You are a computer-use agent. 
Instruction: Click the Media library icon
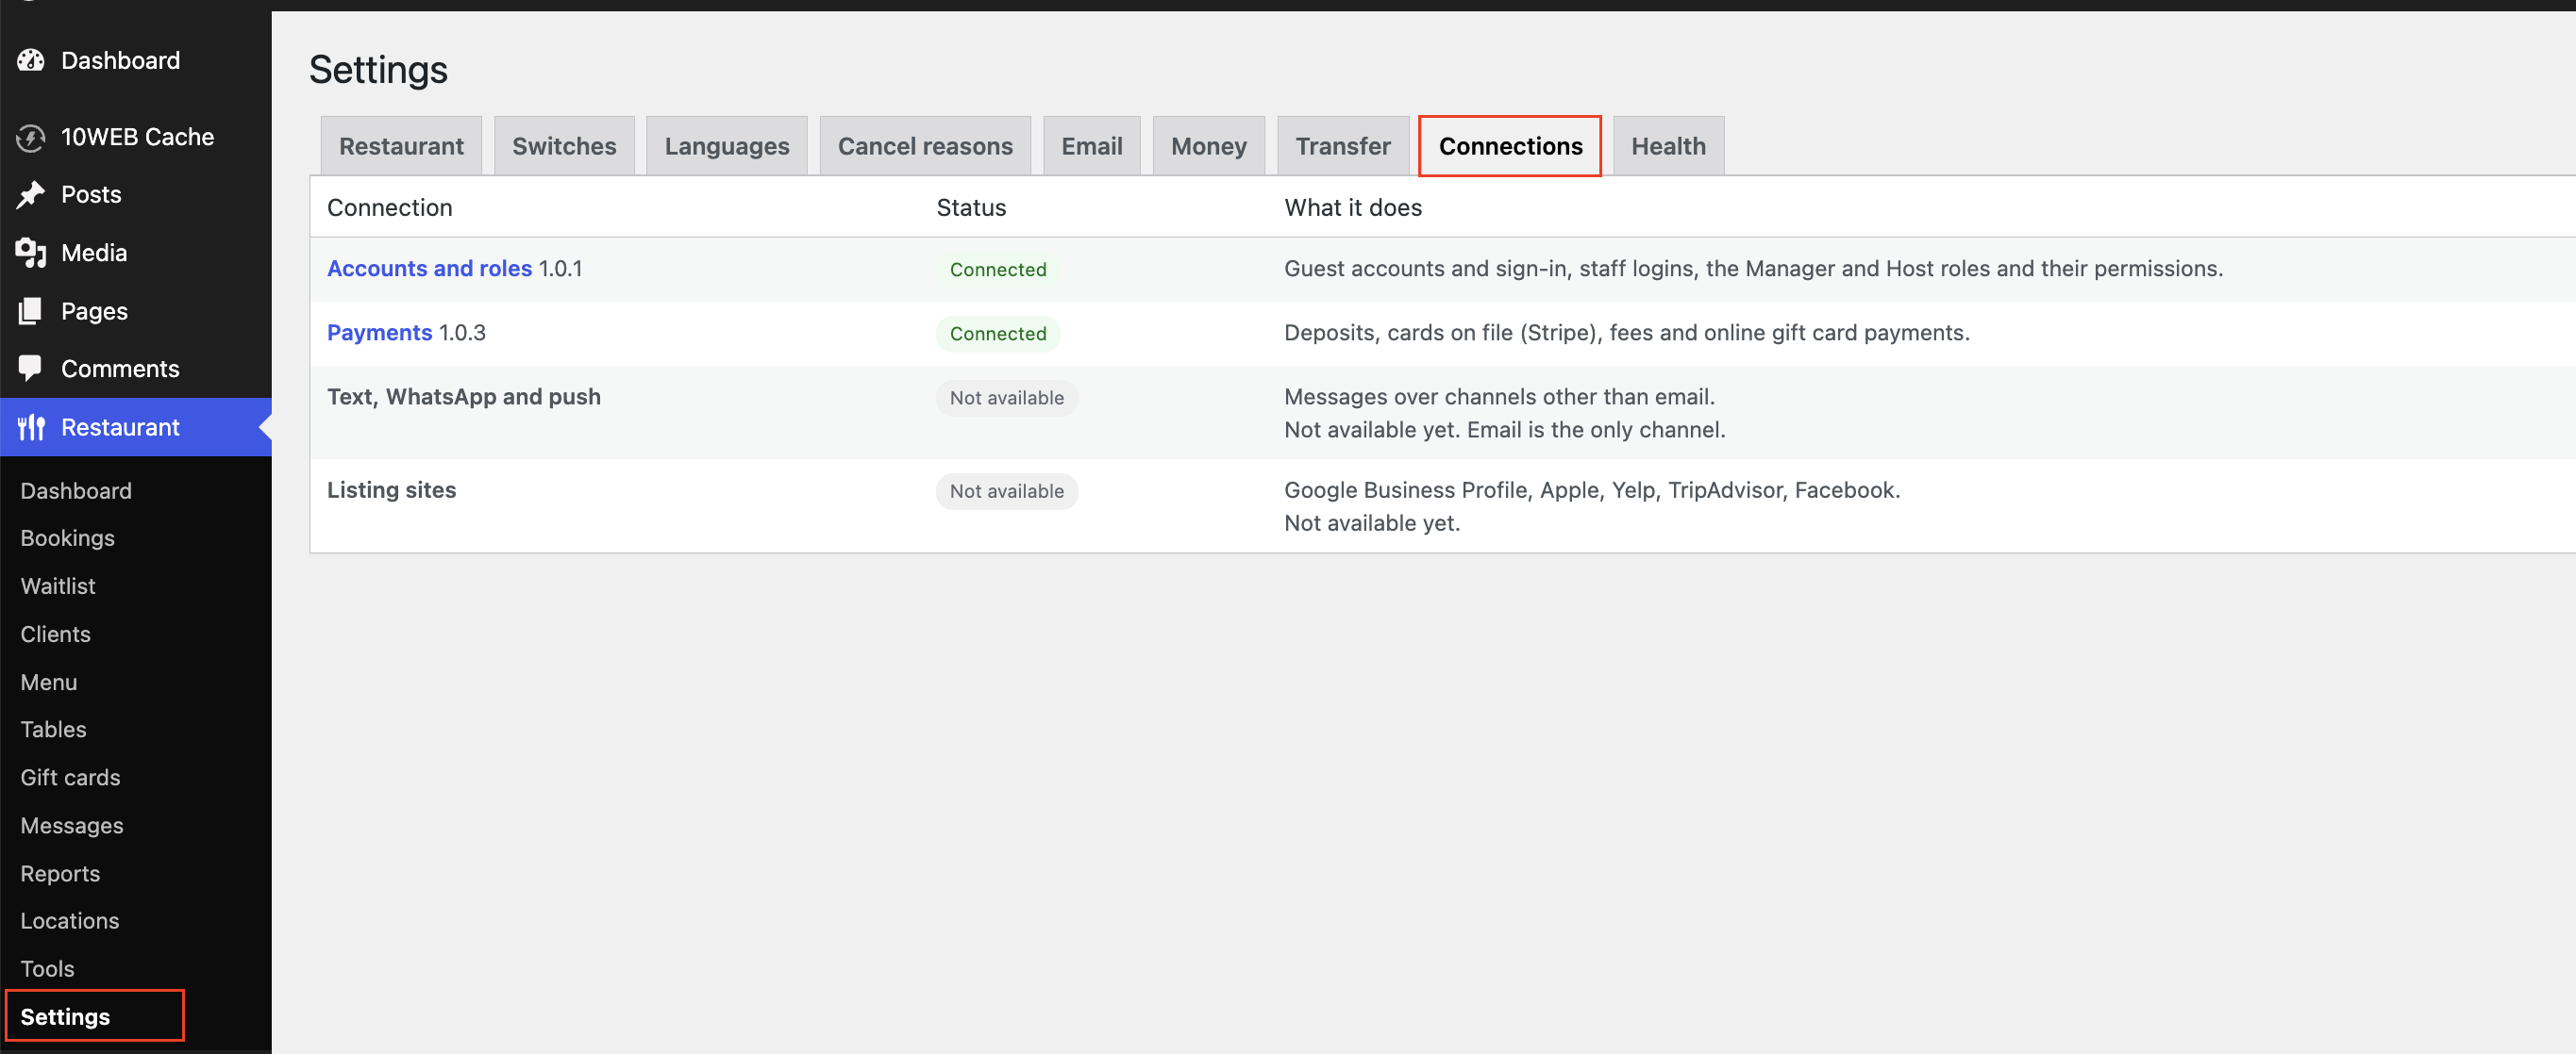tap(31, 253)
